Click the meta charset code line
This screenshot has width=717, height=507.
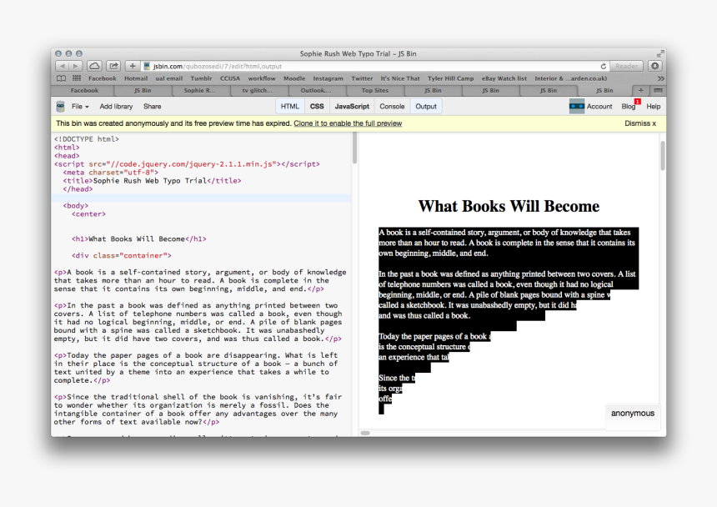[111, 173]
